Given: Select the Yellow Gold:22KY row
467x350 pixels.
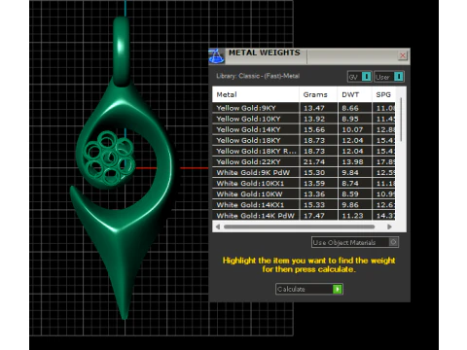Looking at the screenshot, I should pyautogui.click(x=304, y=161).
